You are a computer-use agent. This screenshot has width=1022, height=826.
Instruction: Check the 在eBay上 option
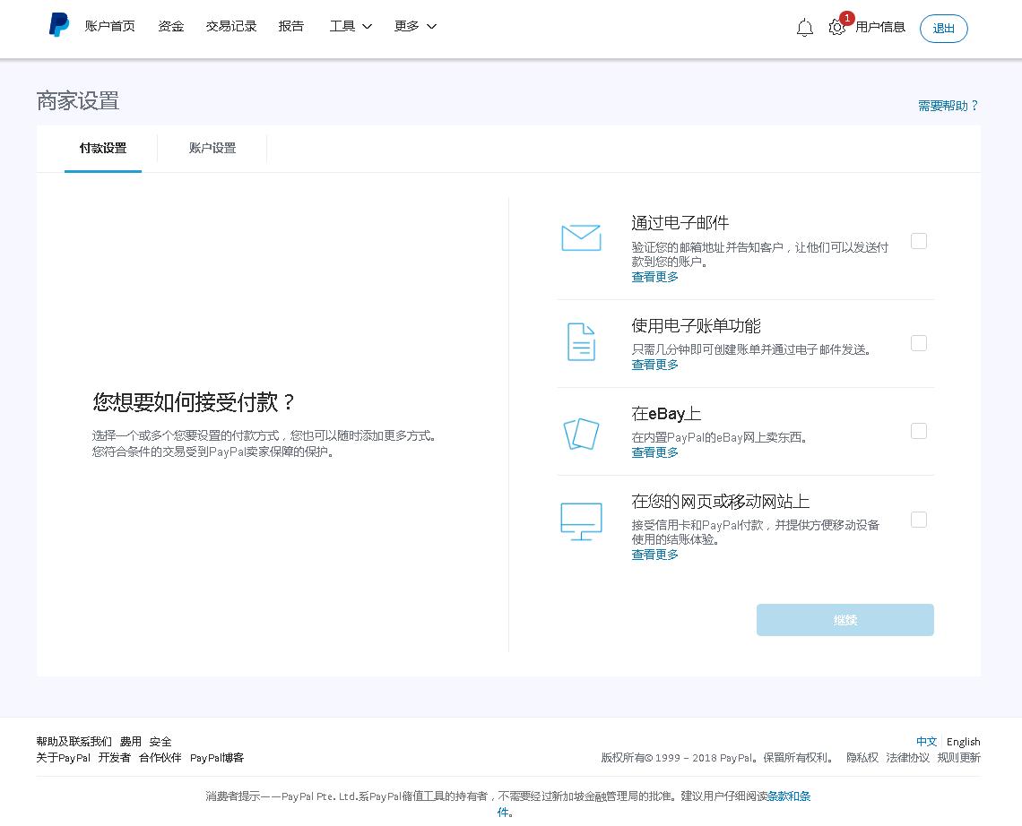pyautogui.click(x=918, y=430)
